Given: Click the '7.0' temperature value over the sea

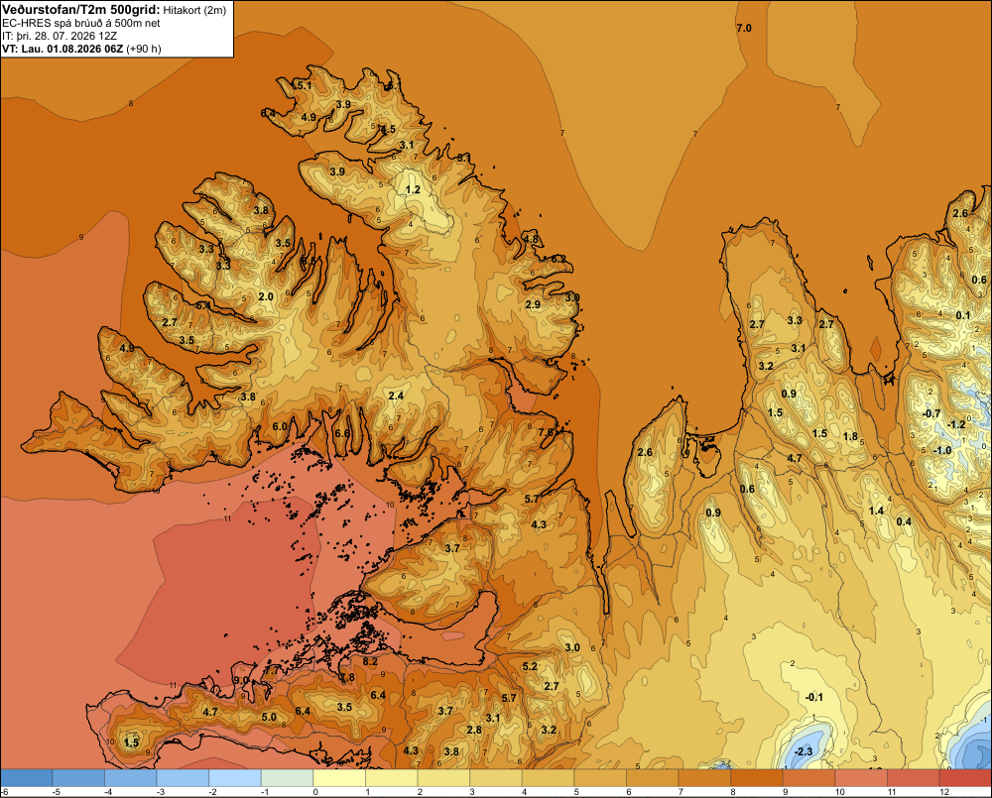Looking at the screenshot, I should [744, 28].
